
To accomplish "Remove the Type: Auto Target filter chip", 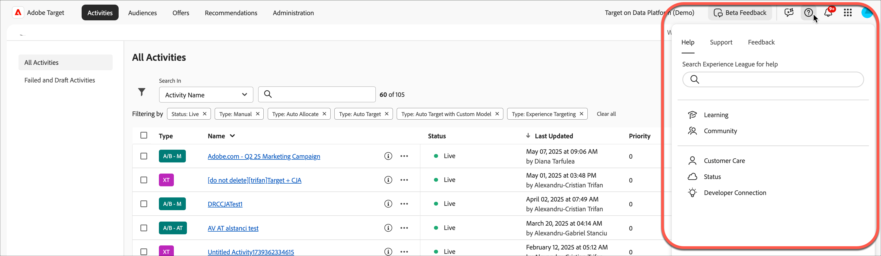I will tap(386, 114).
